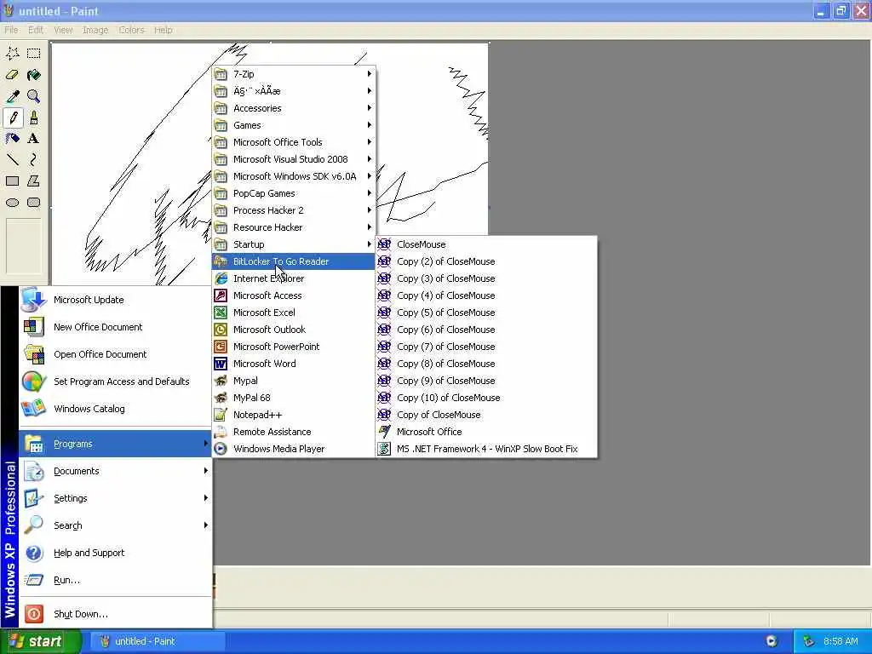The width and height of the screenshot is (872, 654).
Task: Choose the Curve tool in Paint
Action: coord(34,160)
